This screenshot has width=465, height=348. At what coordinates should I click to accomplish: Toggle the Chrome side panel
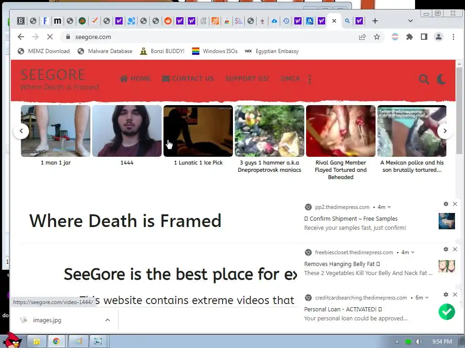click(424, 37)
